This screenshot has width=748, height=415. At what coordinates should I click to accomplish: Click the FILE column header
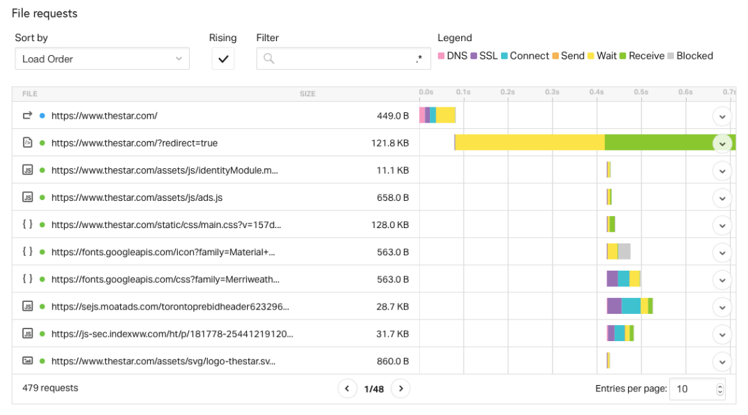tap(30, 94)
